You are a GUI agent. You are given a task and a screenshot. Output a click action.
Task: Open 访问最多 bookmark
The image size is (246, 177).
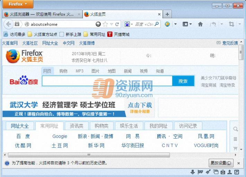coord(14,34)
